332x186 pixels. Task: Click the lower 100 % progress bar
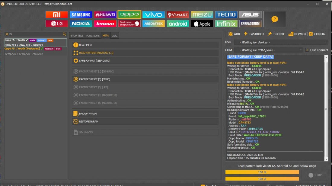pyautogui.click(x=262, y=179)
